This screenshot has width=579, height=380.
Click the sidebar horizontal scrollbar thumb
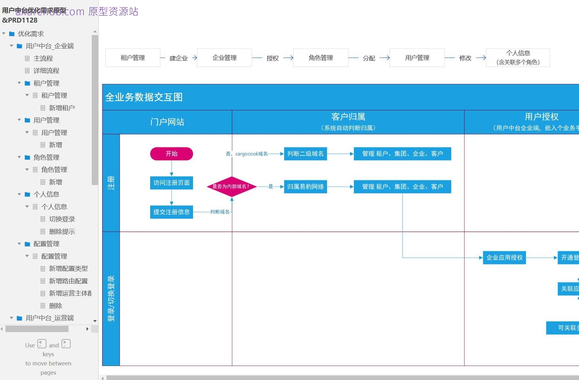click(37, 329)
